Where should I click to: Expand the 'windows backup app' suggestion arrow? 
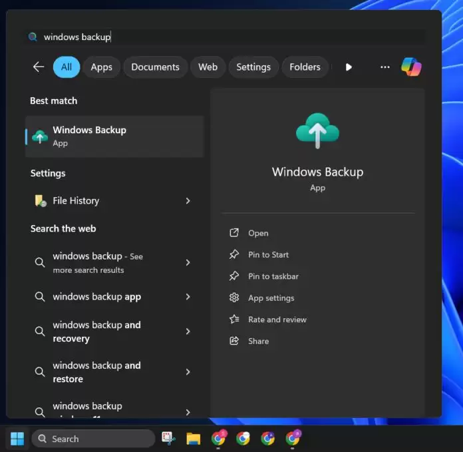point(188,297)
